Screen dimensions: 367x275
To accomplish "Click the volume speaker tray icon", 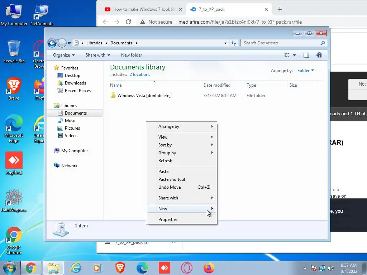I will [331, 268].
